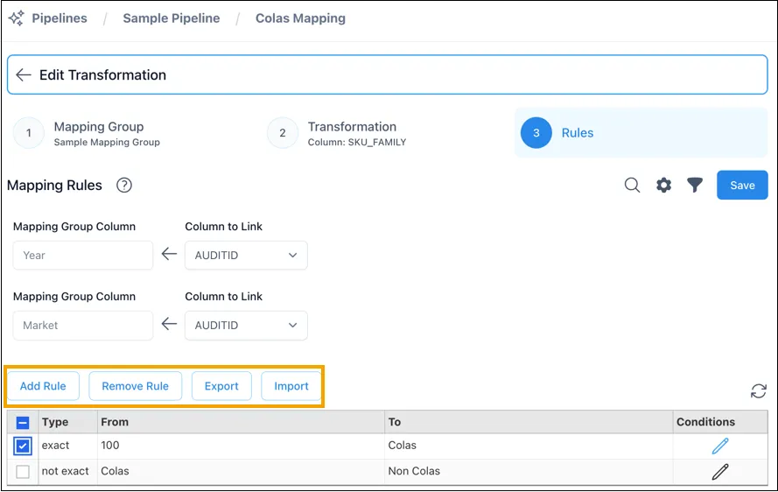
Task: Open the settings gear icon
Action: click(x=663, y=186)
